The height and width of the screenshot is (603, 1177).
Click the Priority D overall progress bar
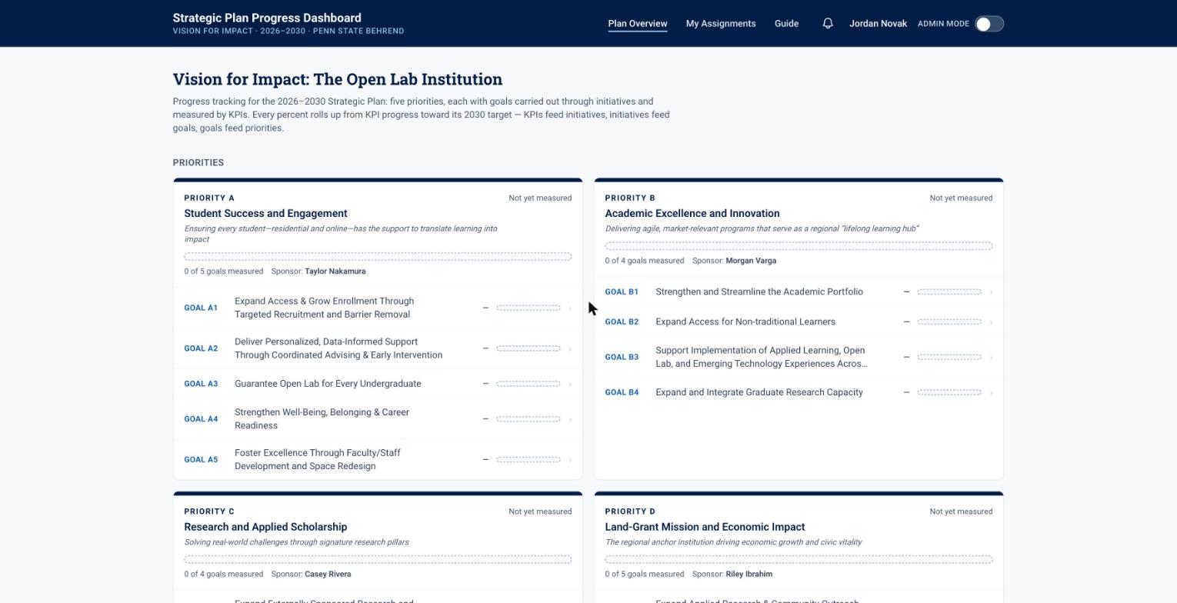(x=799, y=559)
